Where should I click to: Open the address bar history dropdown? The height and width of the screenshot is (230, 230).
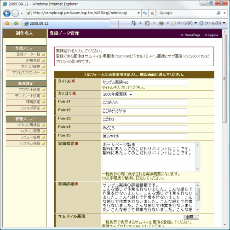click(x=138, y=13)
